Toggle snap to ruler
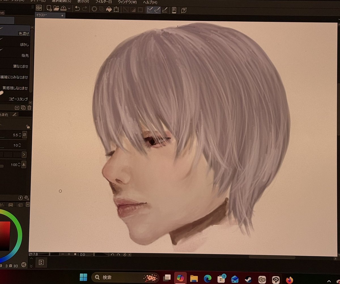Screen dimensions: 340x284 [x=150, y=10]
